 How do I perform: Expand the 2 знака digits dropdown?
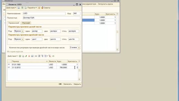pos(79,47)
